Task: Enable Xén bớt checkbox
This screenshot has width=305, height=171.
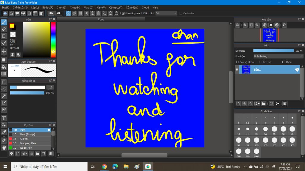Action: (261, 62)
